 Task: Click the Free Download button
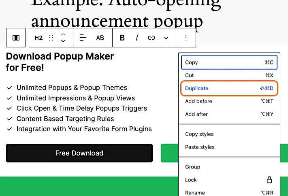(79, 153)
